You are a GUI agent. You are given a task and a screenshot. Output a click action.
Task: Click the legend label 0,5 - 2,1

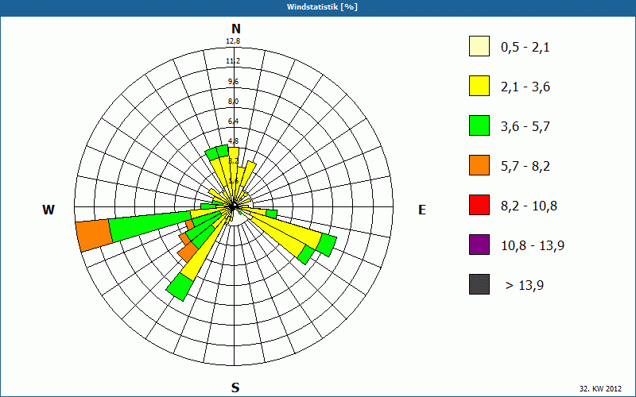click(525, 48)
